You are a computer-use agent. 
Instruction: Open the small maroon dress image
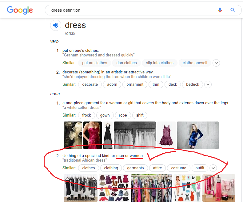point(166,135)
